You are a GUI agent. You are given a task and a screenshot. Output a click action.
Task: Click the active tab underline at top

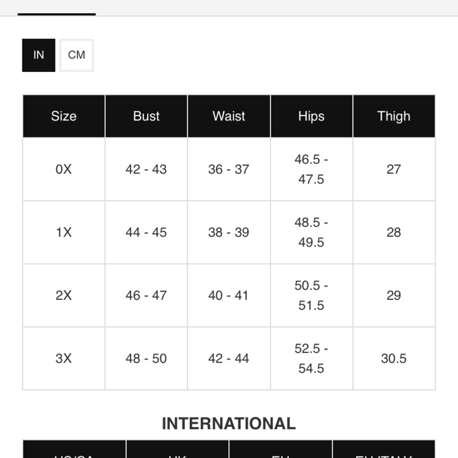57,14
